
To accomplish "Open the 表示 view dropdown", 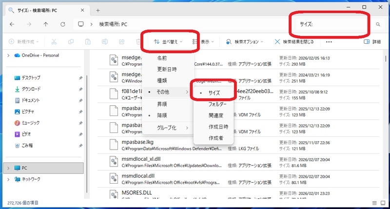I will tap(203, 42).
